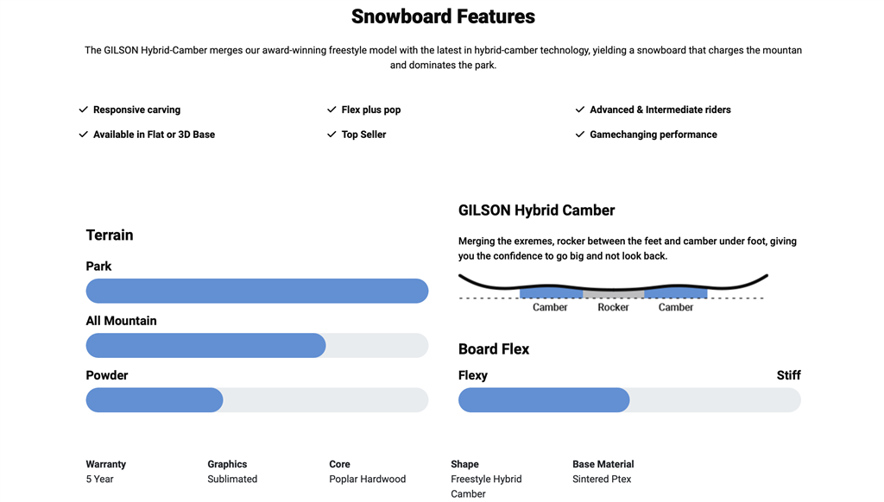
Task: Click the checkmark next to Flex plus pop
Action: pyautogui.click(x=331, y=110)
